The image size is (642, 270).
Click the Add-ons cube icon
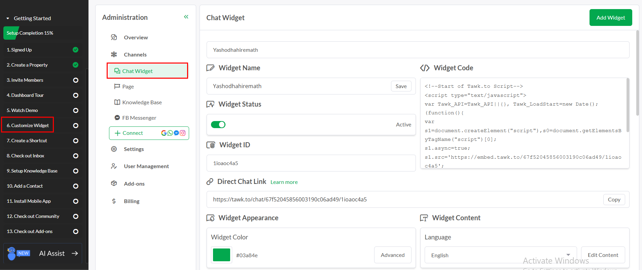(x=114, y=184)
